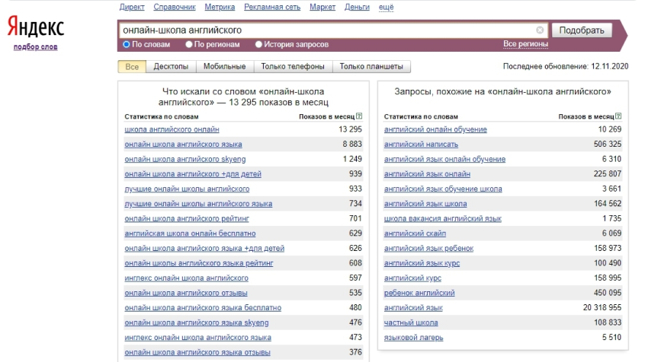Click the 13 295 impressions value in first row
This screenshot has width=645, height=362.
350,129
